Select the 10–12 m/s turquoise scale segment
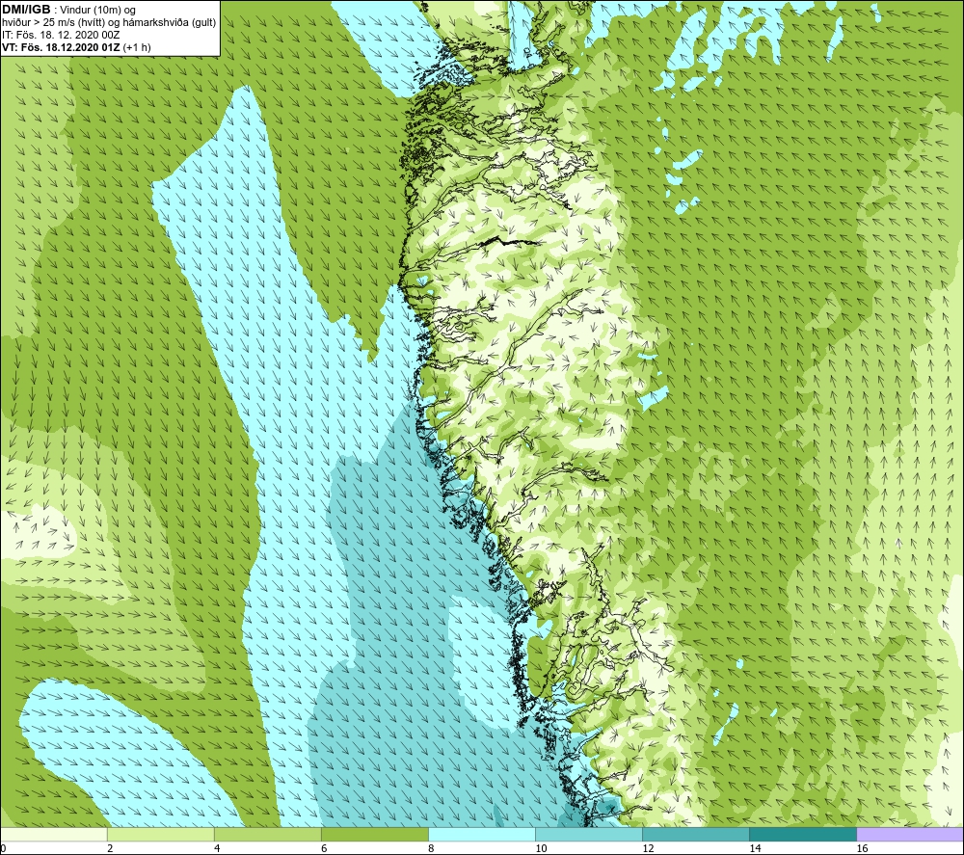Viewport: 964px width, 855px height. [x=589, y=835]
